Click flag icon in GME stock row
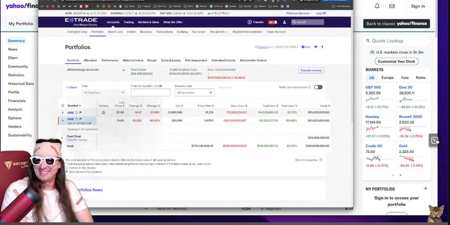The height and width of the screenshot is (225, 450). [x=80, y=112]
